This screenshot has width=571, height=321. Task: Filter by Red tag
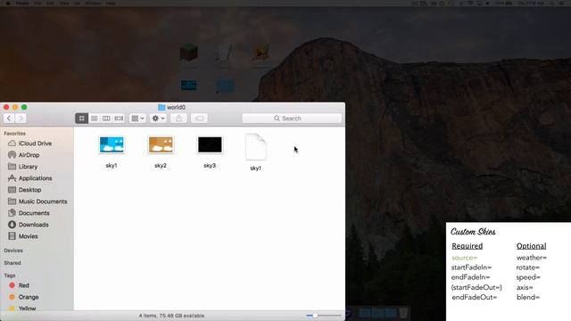[x=24, y=285]
